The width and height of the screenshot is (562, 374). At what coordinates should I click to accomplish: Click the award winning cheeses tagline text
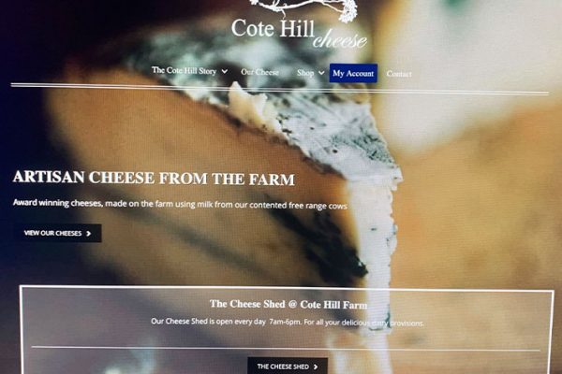[x=180, y=204]
